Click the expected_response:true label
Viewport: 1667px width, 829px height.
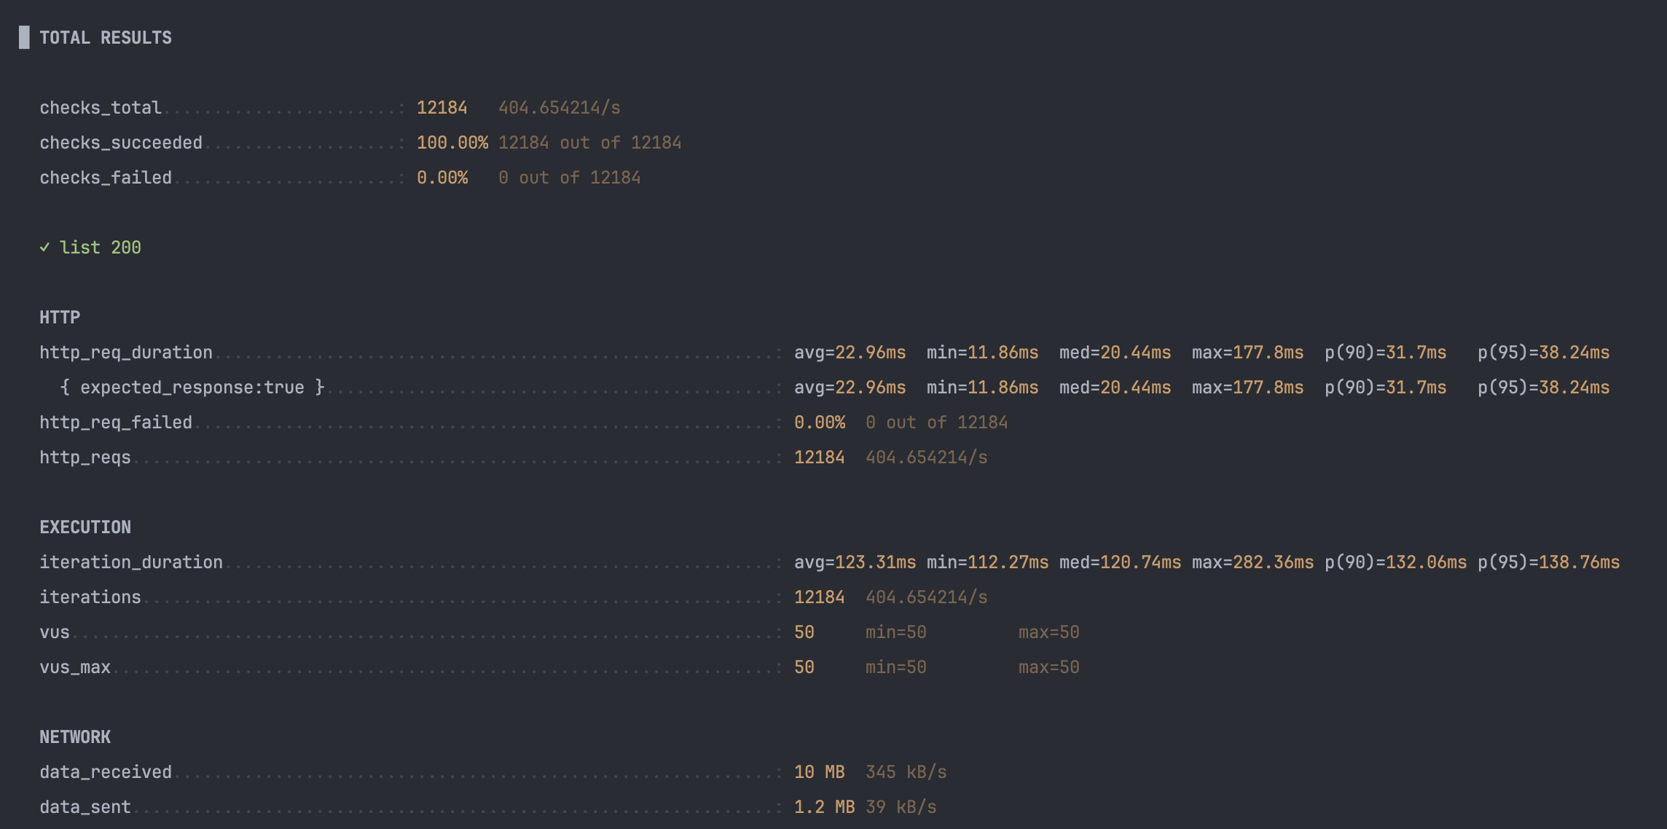192,388
